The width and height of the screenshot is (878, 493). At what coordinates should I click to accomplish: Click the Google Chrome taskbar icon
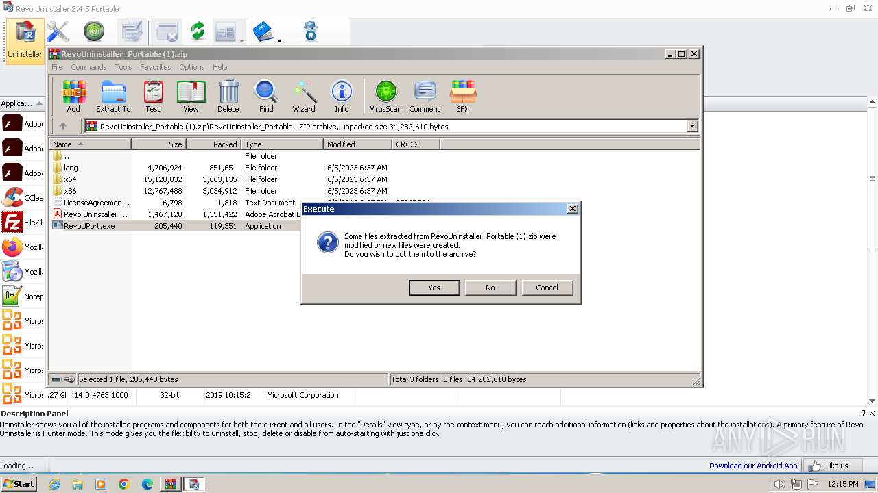(x=124, y=484)
